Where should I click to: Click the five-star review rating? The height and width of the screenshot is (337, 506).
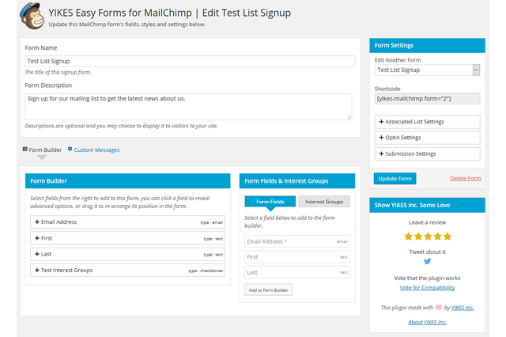click(x=427, y=236)
